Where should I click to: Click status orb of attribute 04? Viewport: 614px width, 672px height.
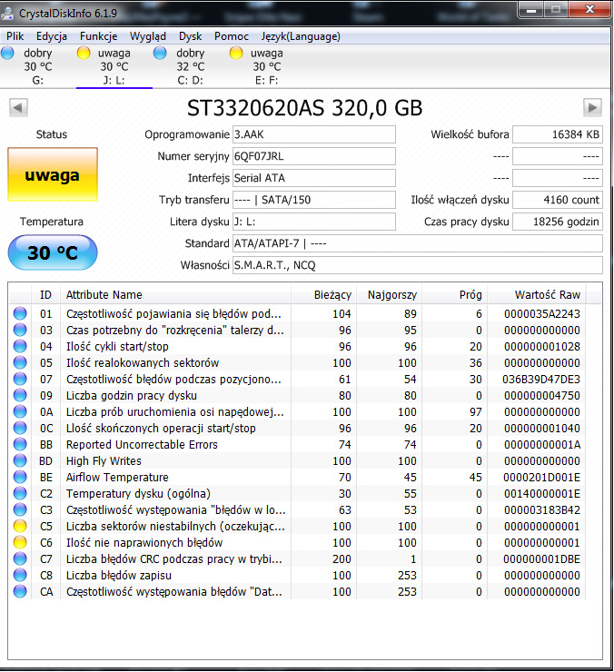[20, 346]
